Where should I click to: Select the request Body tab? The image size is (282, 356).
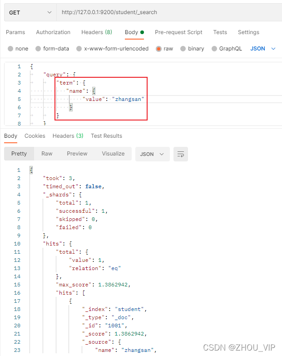pos(134,32)
